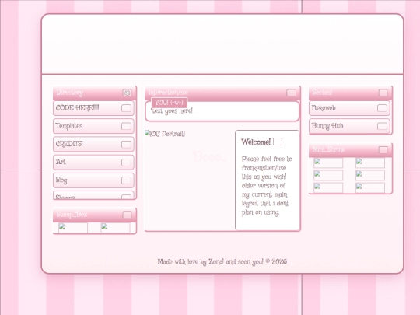Image resolution: width=420 pixels, height=315 pixels.
Task: Click the icon beside blog link
Action: 126,180
